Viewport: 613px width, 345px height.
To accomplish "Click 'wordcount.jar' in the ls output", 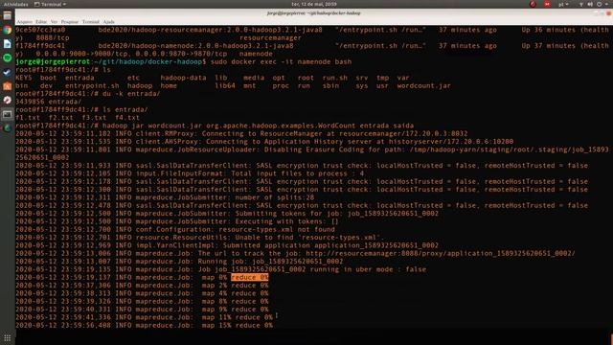I will [423, 85].
